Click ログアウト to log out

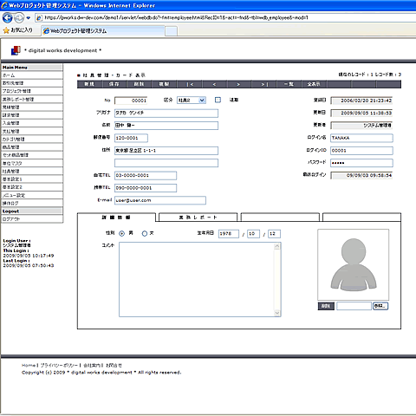pos(32,219)
